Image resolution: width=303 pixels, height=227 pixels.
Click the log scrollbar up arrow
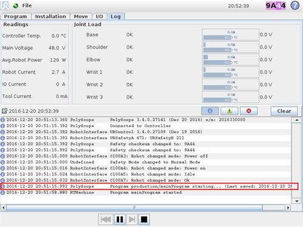click(297, 120)
